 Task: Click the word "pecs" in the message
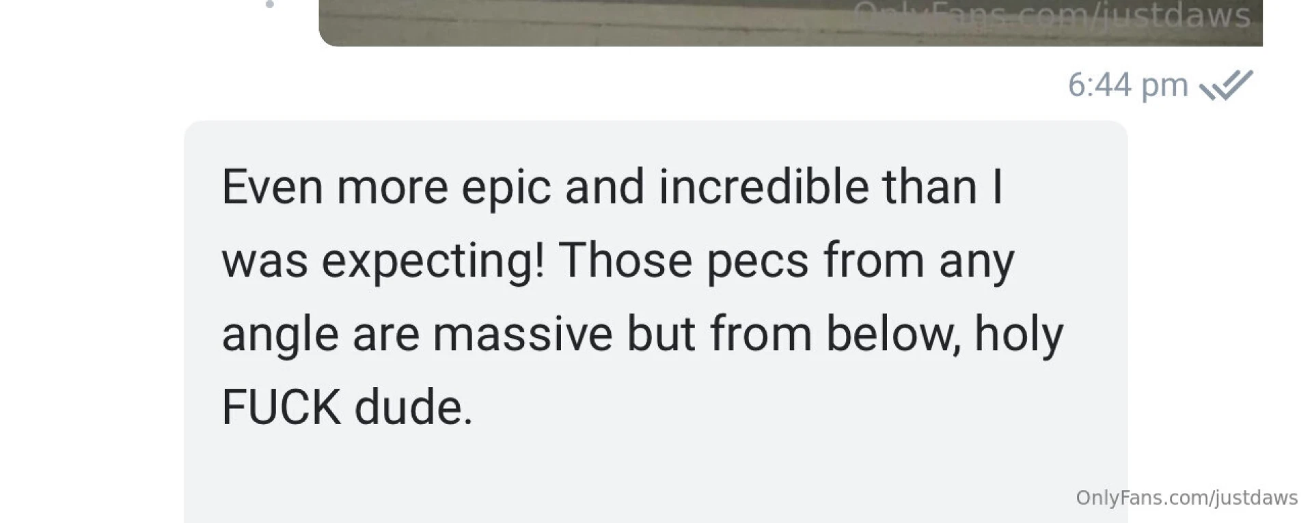pyautogui.click(x=757, y=261)
